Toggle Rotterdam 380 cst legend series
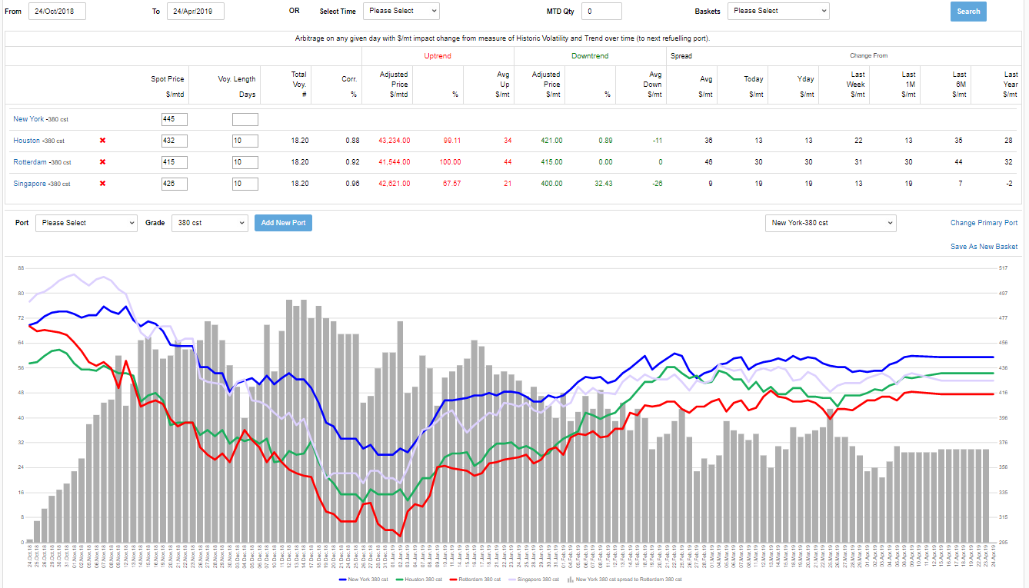This screenshot has width=1029, height=588. (475, 579)
